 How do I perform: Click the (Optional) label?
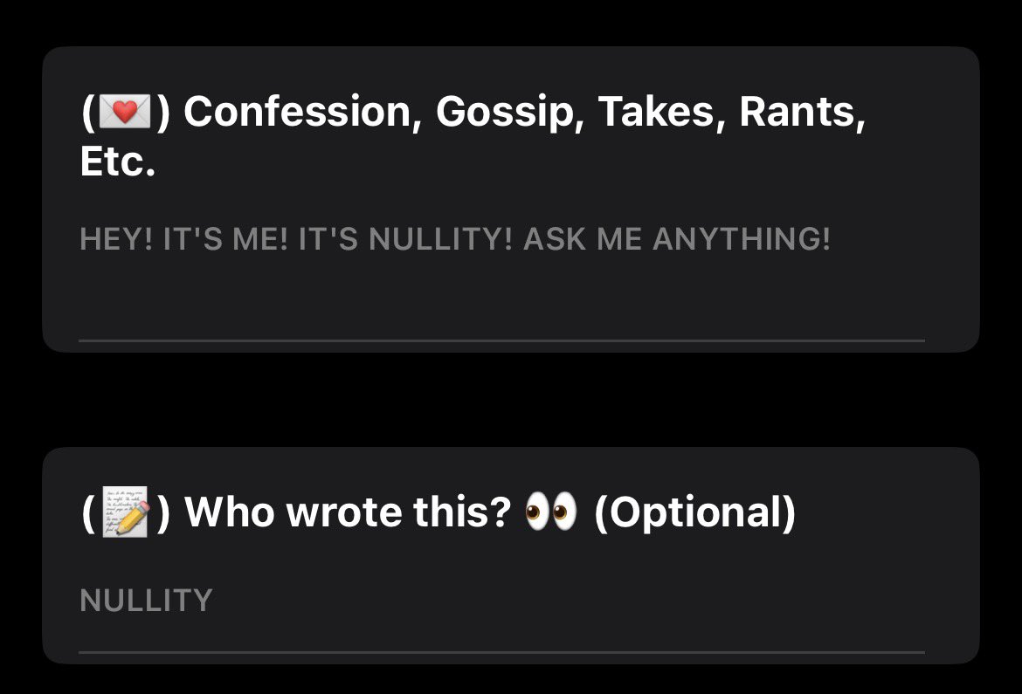pos(694,512)
